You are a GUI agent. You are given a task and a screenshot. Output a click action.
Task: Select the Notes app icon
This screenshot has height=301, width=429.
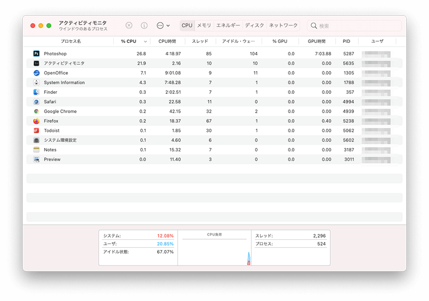click(x=36, y=150)
